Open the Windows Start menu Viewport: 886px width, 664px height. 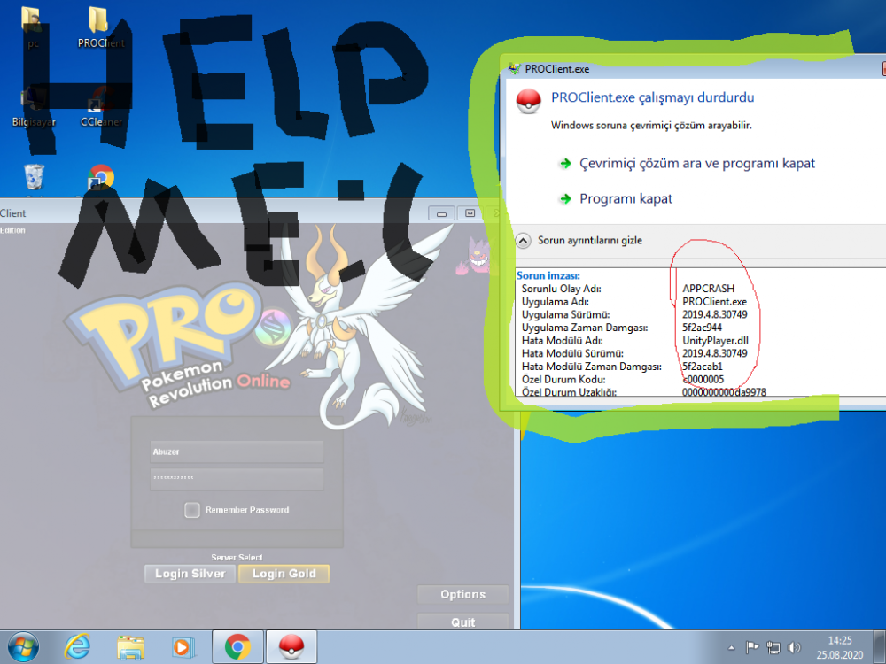pos(23,647)
